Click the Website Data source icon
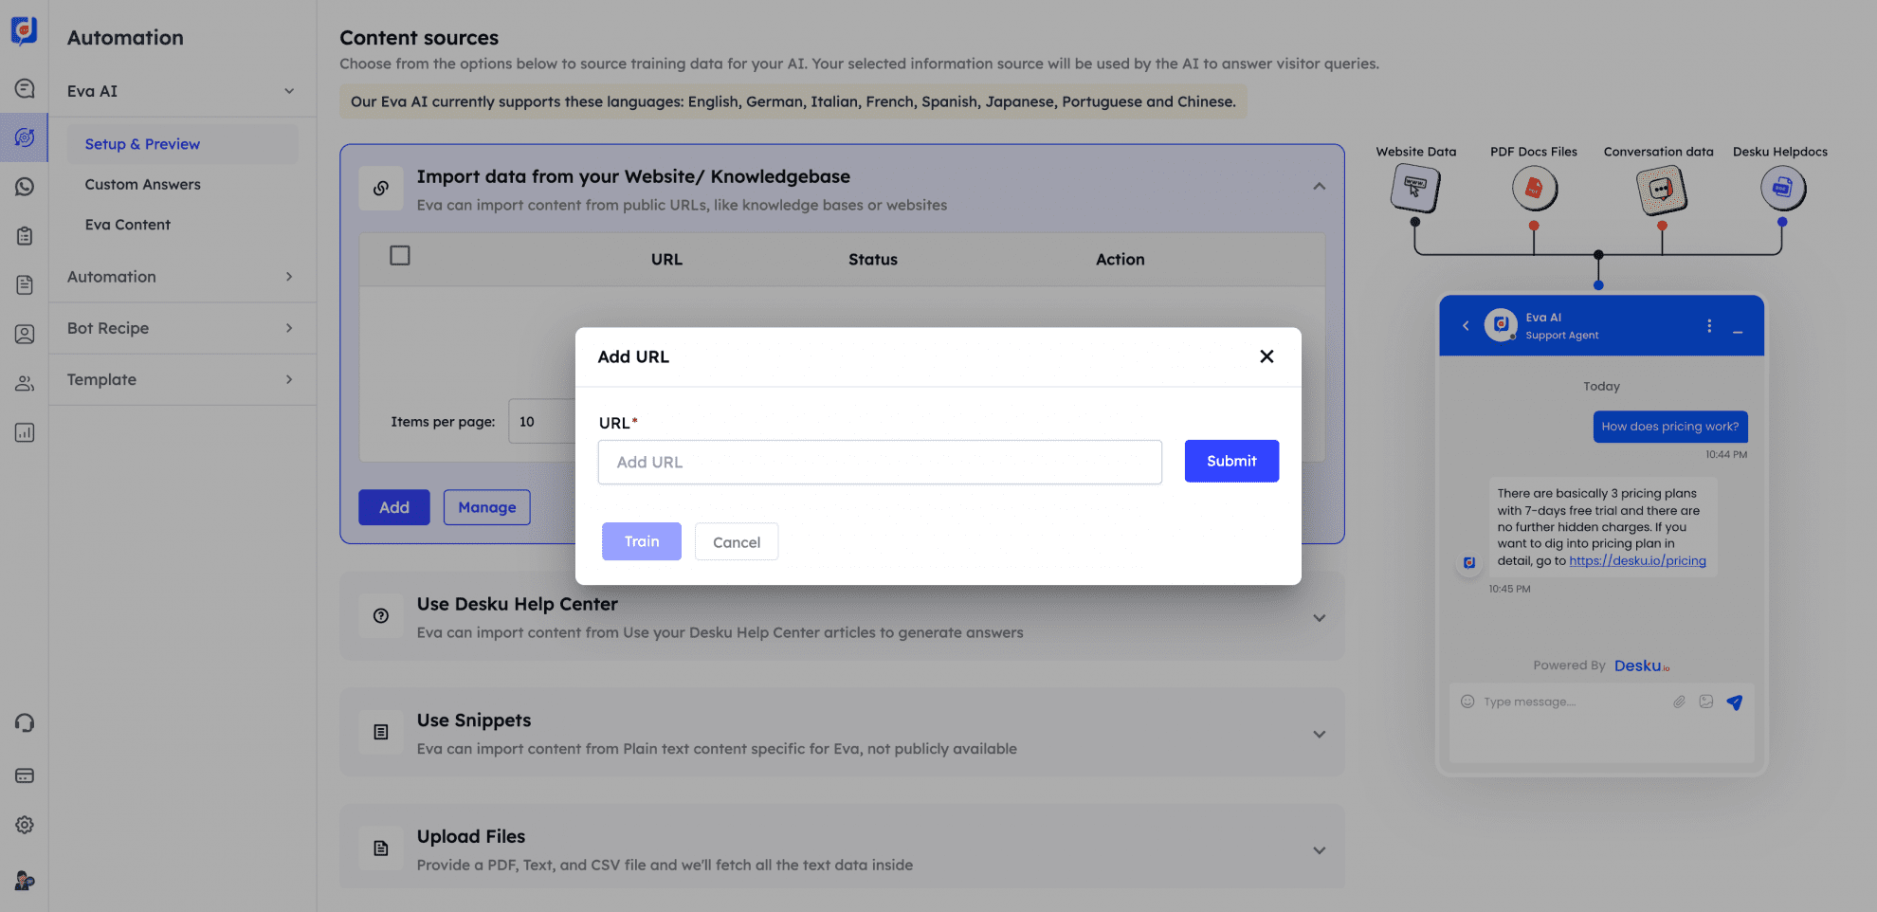 [1415, 189]
